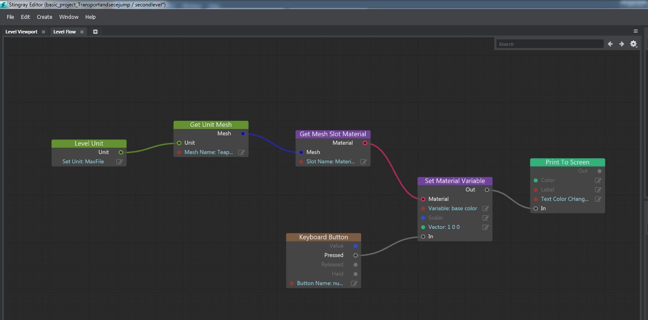Select the Get Unit Mesh node header

pyautogui.click(x=211, y=125)
